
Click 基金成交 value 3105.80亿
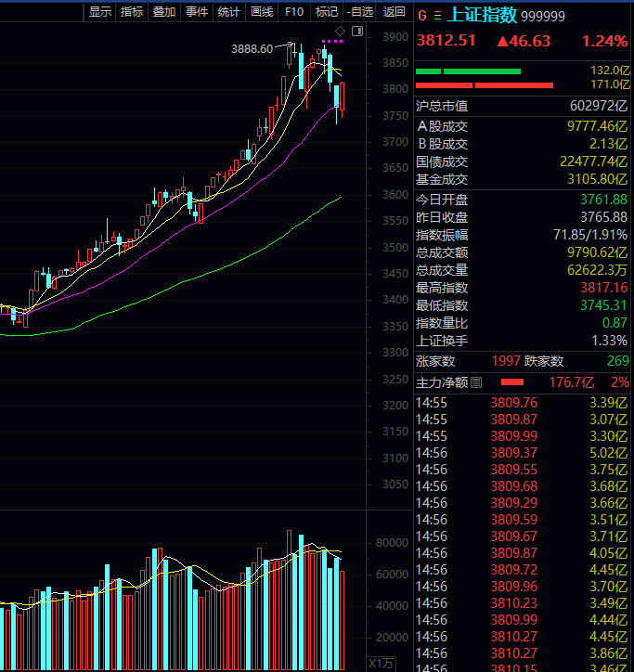pyautogui.click(x=597, y=179)
